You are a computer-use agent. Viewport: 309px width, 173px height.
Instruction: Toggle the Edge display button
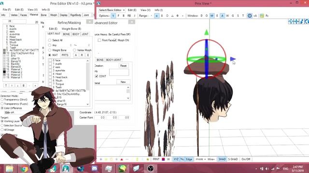pyautogui.click(x=189, y=159)
